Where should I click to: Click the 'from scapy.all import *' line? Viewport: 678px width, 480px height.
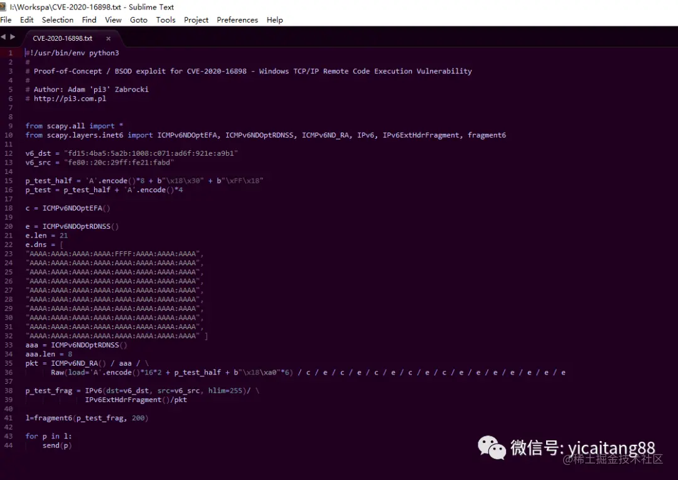point(74,126)
